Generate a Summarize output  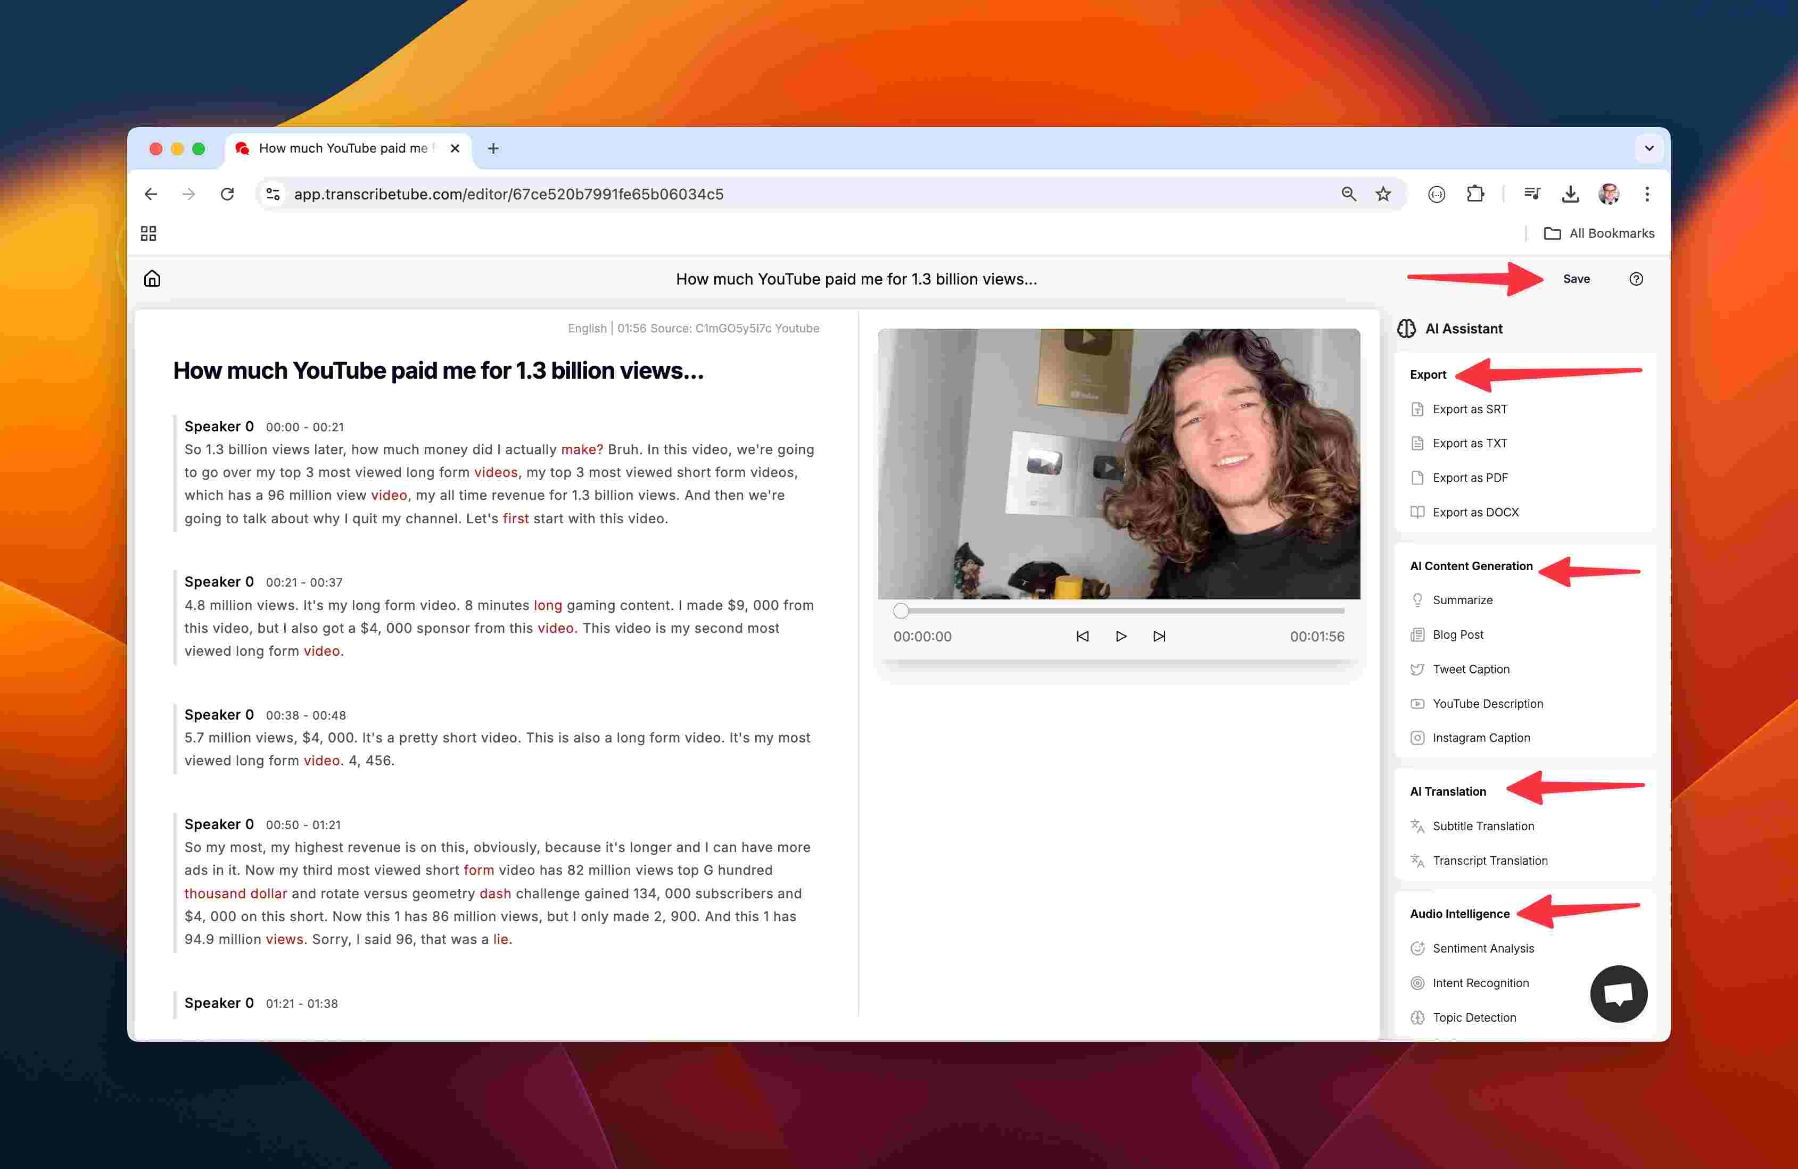[x=1463, y=600]
